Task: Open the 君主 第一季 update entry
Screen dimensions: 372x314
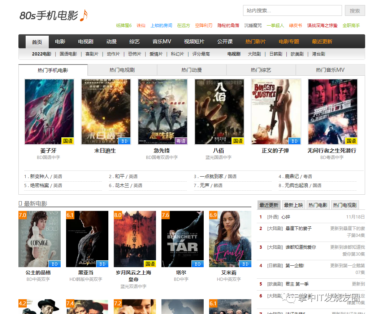Action: point(297,284)
